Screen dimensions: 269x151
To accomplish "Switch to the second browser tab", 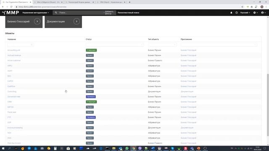I will coord(48,2).
